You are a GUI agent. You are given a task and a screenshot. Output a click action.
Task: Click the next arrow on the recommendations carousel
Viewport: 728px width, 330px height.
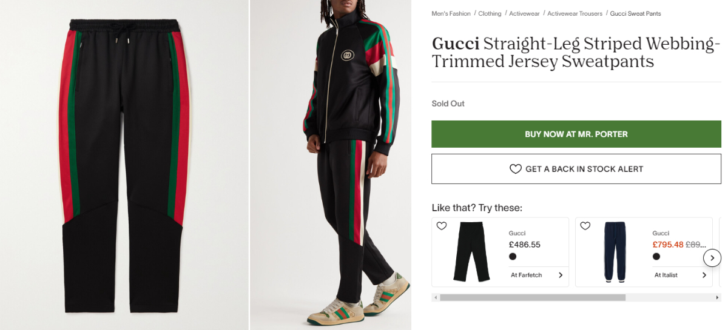pyautogui.click(x=712, y=258)
